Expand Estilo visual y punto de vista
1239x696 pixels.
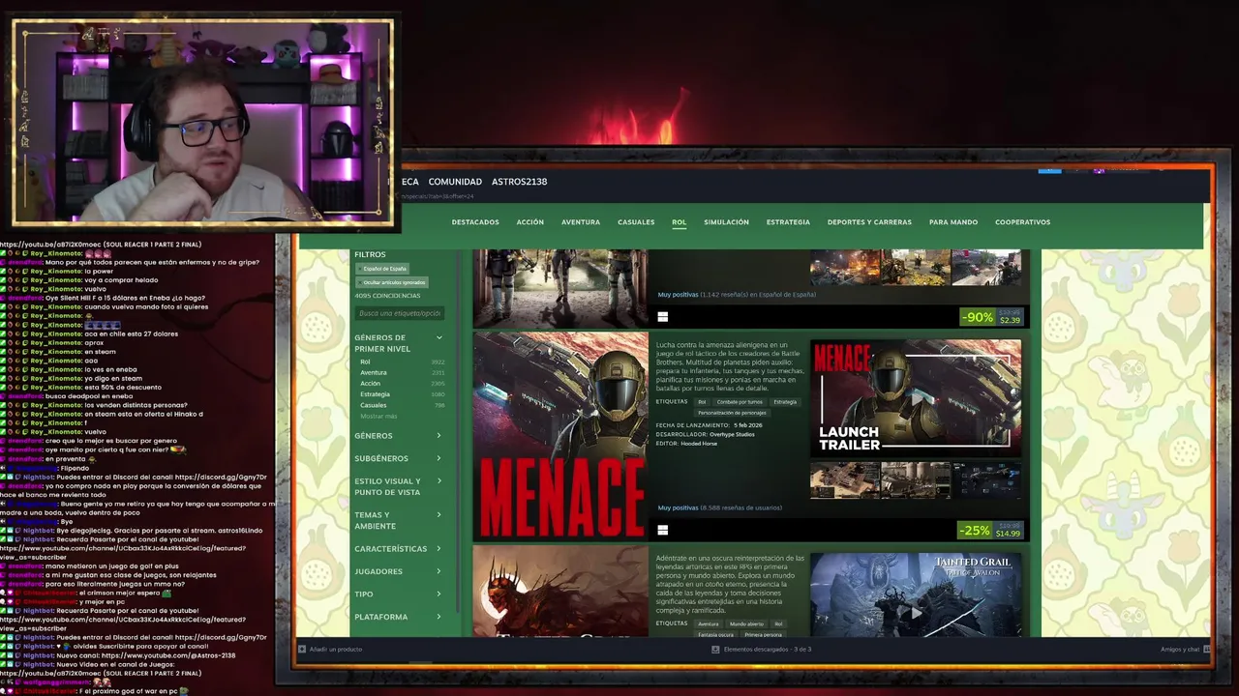[x=398, y=486]
